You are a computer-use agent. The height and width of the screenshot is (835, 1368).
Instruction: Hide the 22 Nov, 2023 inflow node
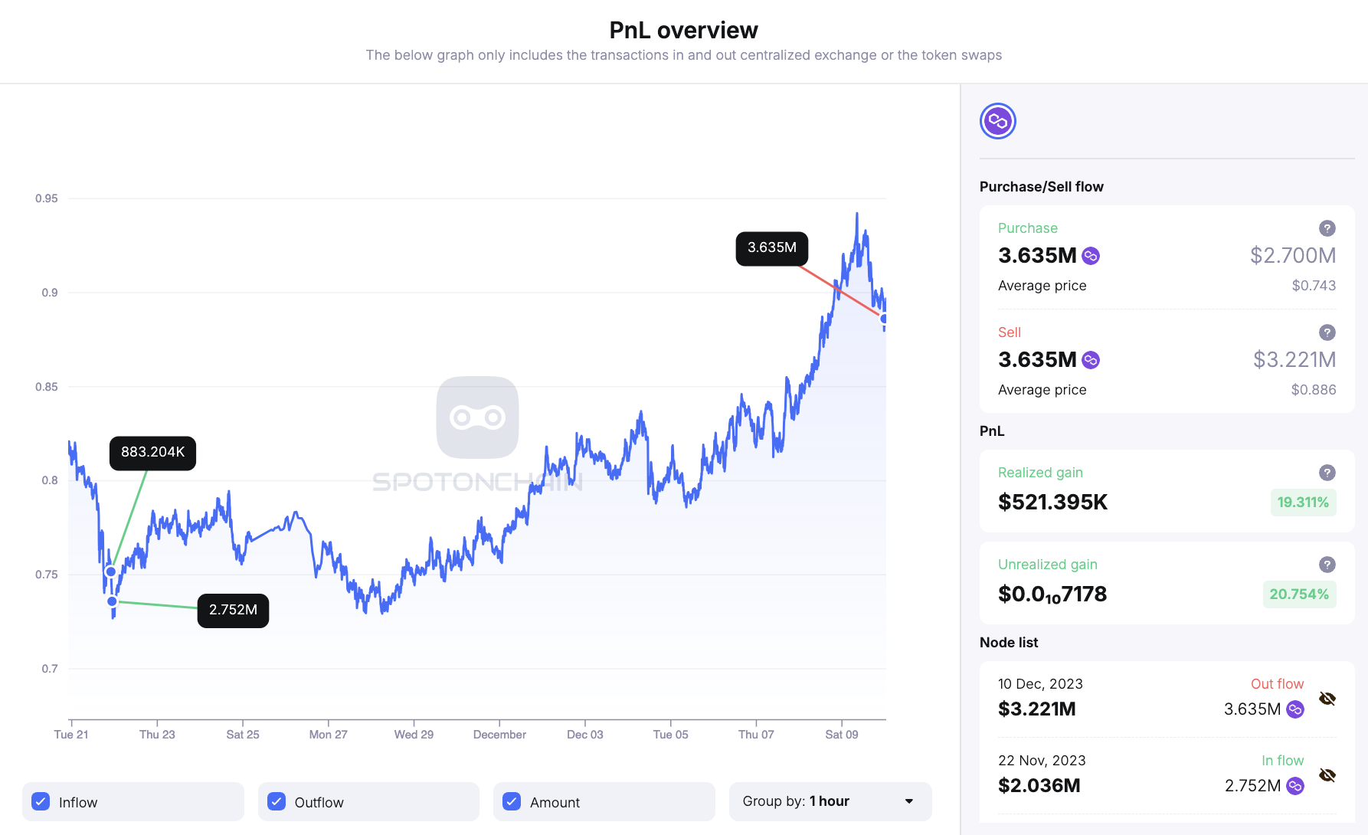pos(1327,775)
